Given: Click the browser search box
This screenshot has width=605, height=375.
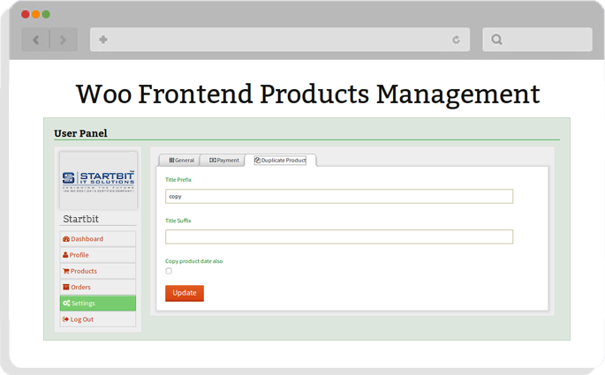Looking at the screenshot, I should (543, 40).
